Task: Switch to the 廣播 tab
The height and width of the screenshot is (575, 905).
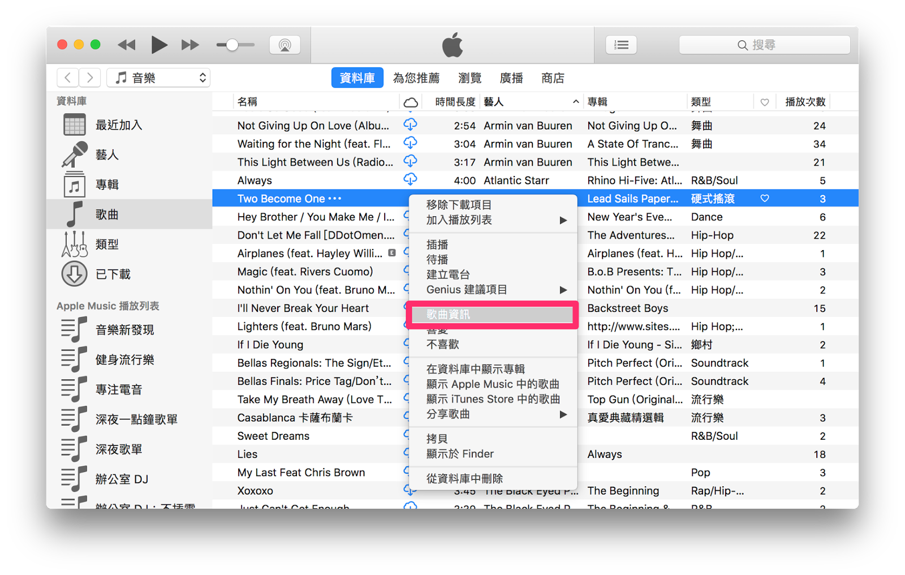Action: point(511,78)
